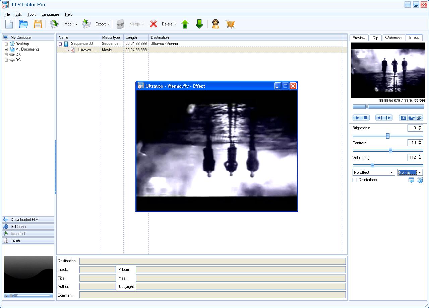The image size is (429, 308).
Task: Open the Downloaded FLV panel
Action: click(x=28, y=220)
